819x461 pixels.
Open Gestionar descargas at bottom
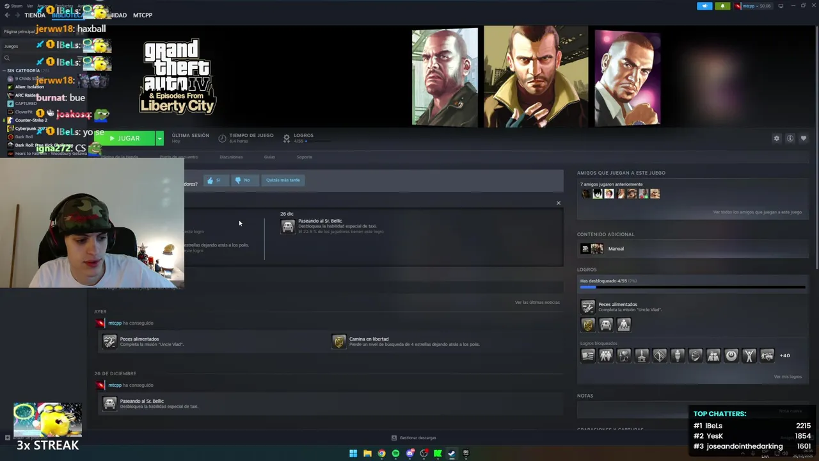(414, 438)
